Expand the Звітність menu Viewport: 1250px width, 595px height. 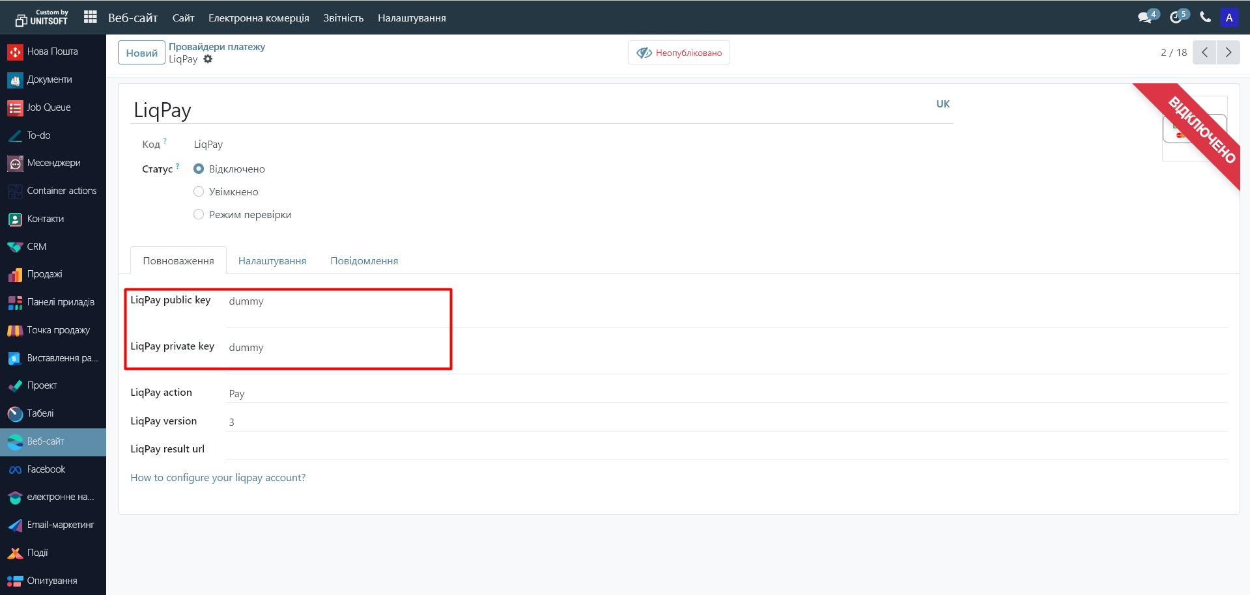[343, 18]
